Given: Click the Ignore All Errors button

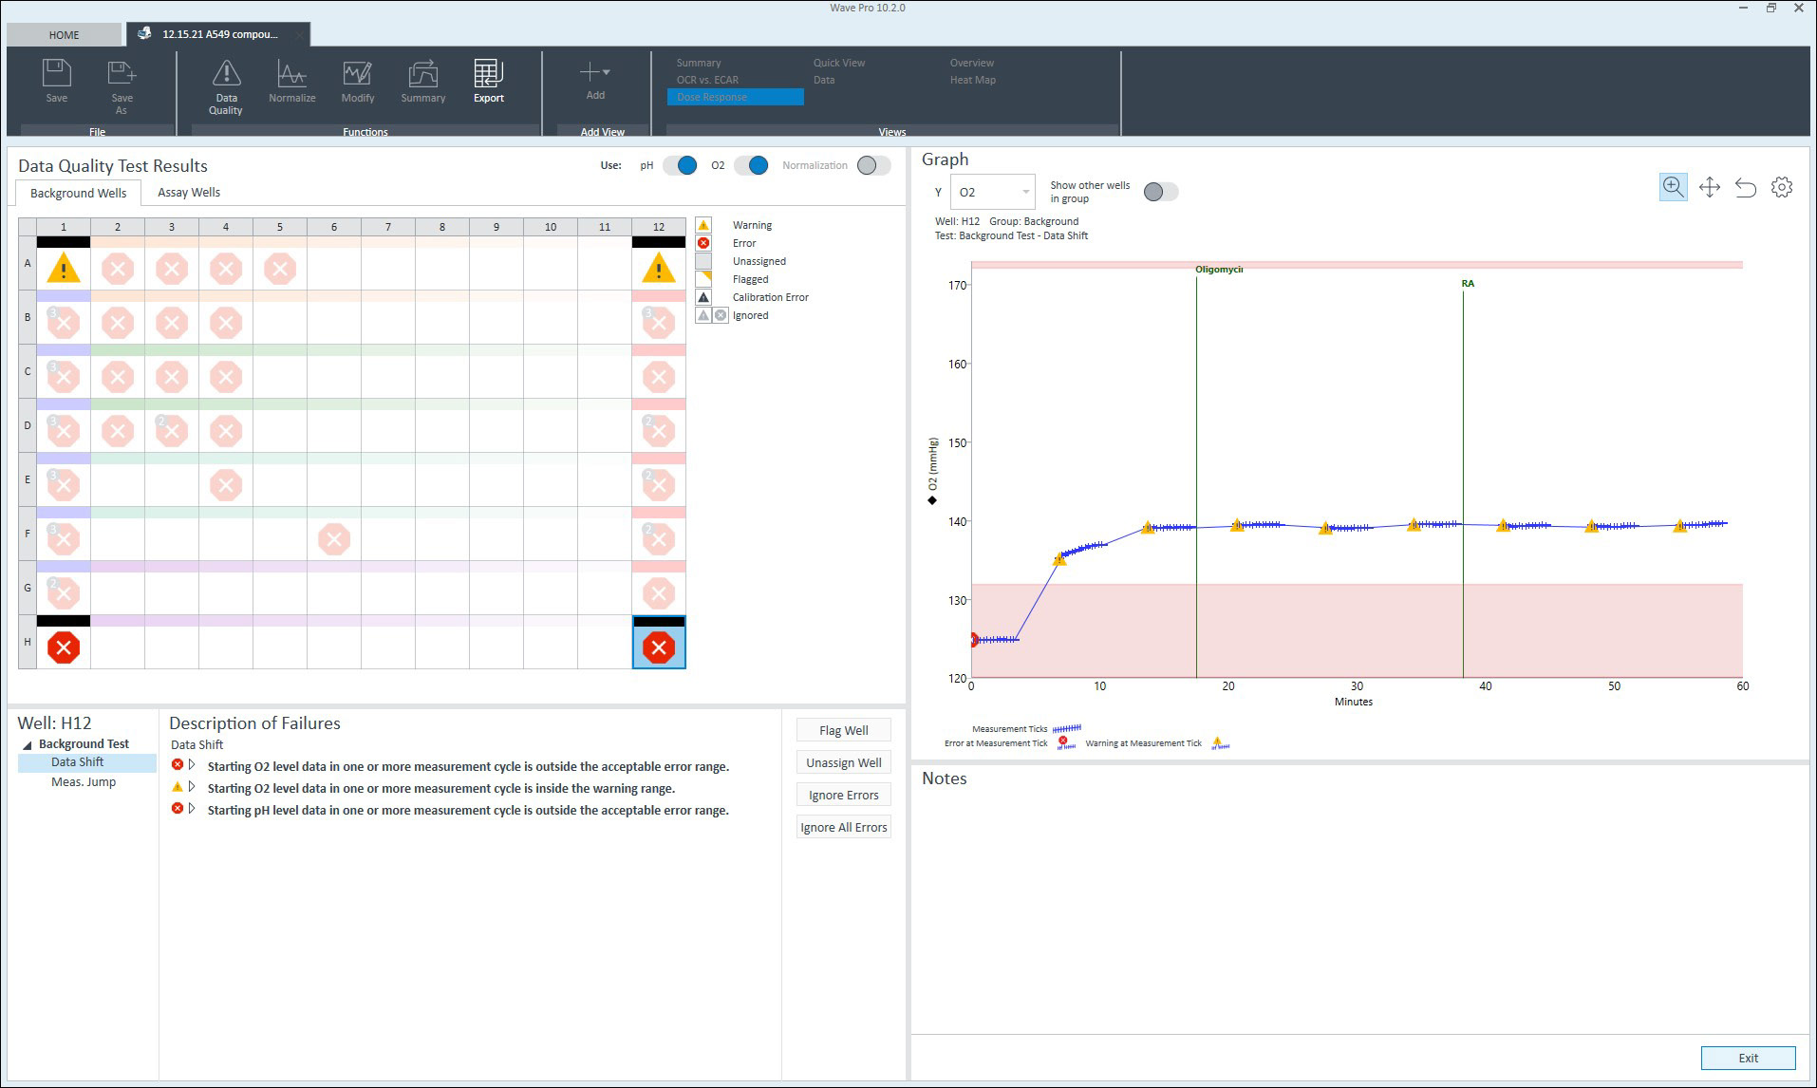Looking at the screenshot, I should pos(843,827).
